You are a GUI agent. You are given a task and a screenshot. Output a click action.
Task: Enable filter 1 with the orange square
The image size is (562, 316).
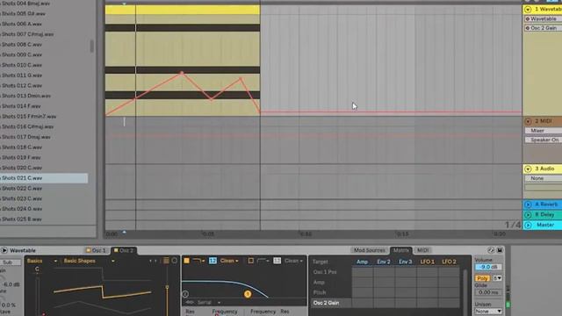coord(187,261)
